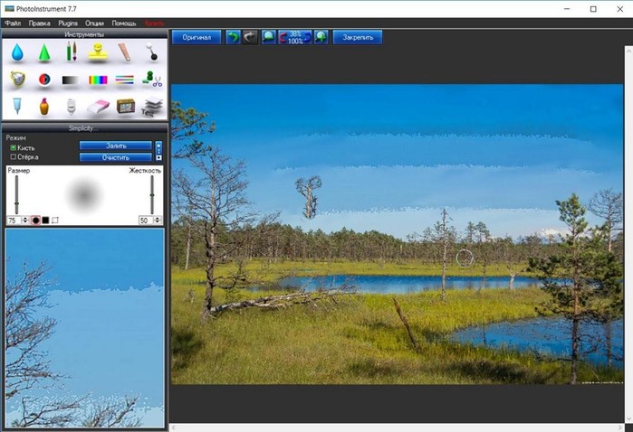This screenshot has height=432, width=633.
Task: Click the zoomed sky preview thumbnail
Action: [85, 328]
